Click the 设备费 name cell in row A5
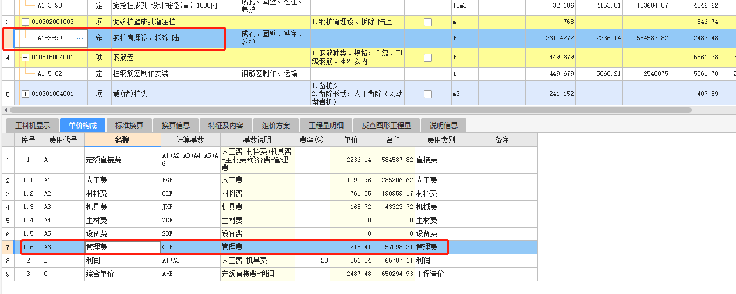This screenshot has height=294, width=736. (123, 234)
